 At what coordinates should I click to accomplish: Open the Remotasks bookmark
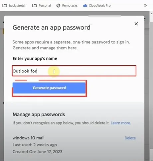coord(67,5)
